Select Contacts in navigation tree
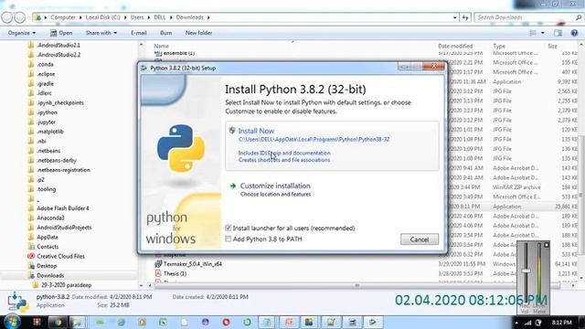This screenshot has height=329, width=585. click(x=48, y=247)
